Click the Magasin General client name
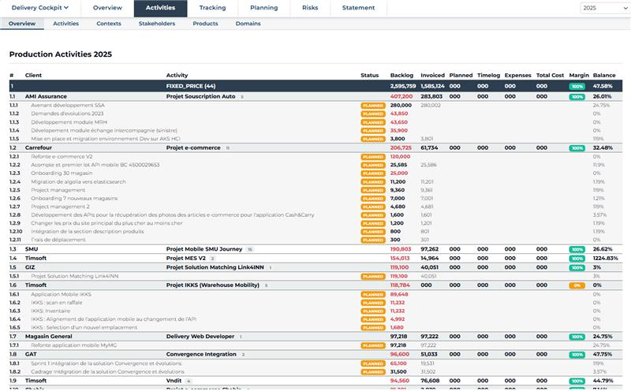Image resolution: width=631 pixels, height=391 pixels. click(48, 337)
